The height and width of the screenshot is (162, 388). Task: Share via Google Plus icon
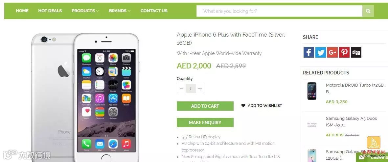pyautogui.click(x=332, y=52)
